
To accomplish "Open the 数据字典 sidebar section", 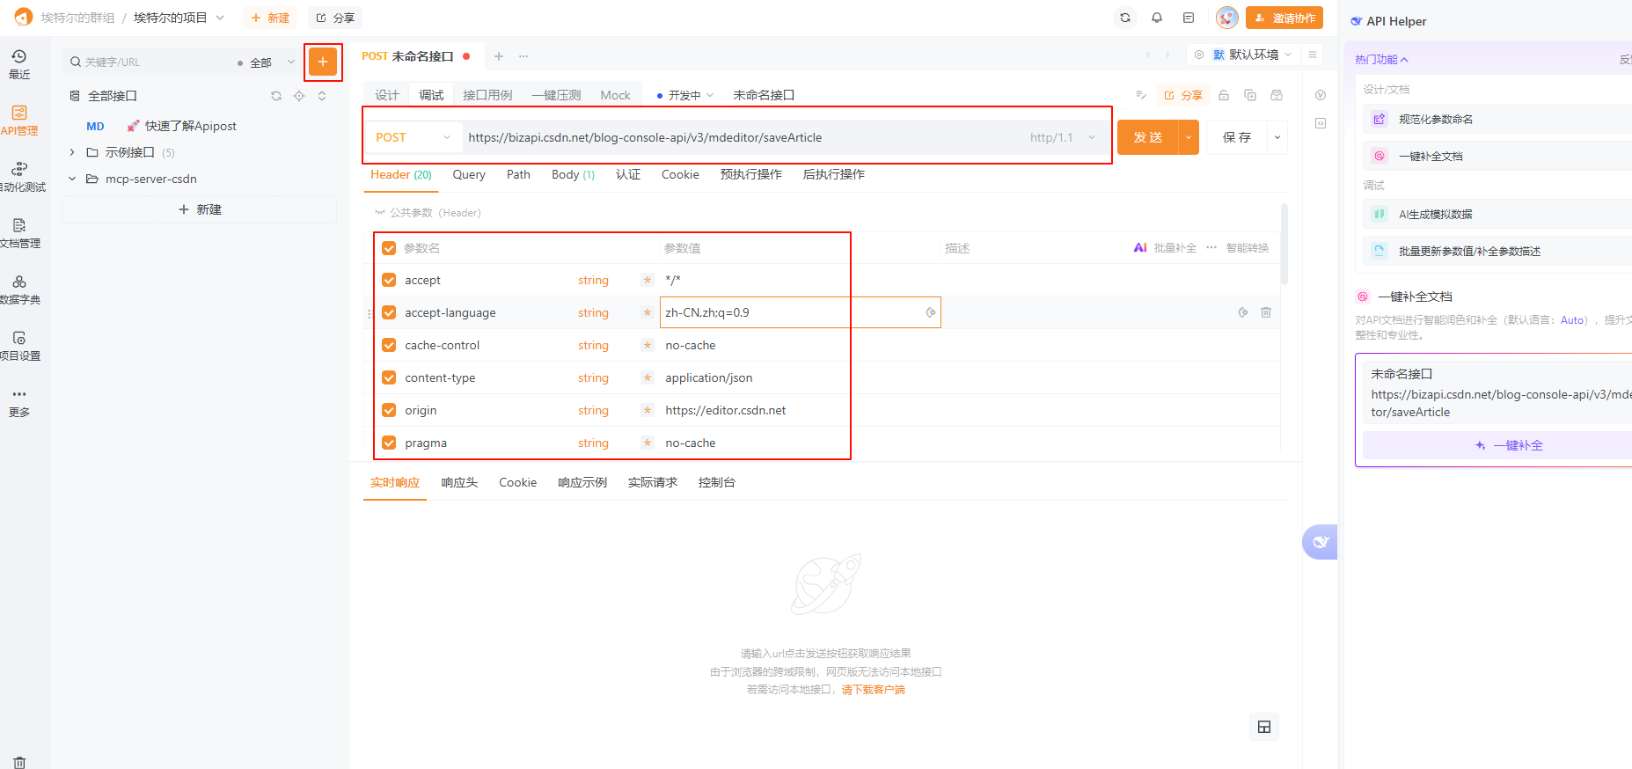I will (x=19, y=289).
